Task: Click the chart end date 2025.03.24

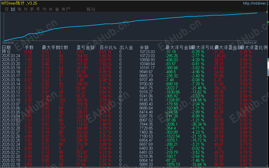Action: coord(250,43)
